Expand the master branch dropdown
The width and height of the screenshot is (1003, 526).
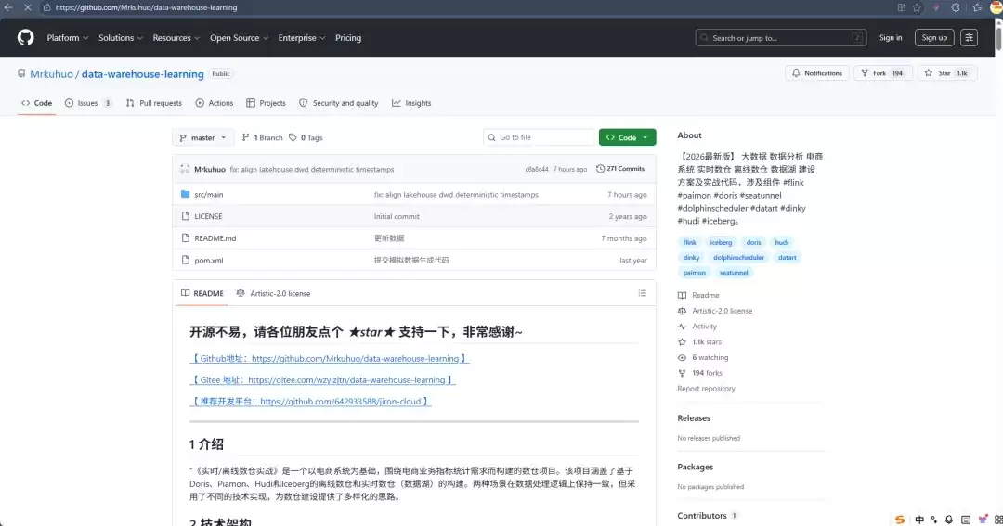click(x=202, y=137)
